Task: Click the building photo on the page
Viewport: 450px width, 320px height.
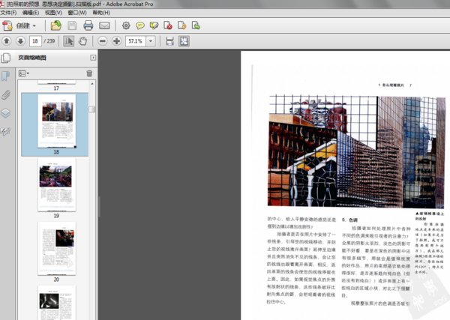Action: pos(355,151)
